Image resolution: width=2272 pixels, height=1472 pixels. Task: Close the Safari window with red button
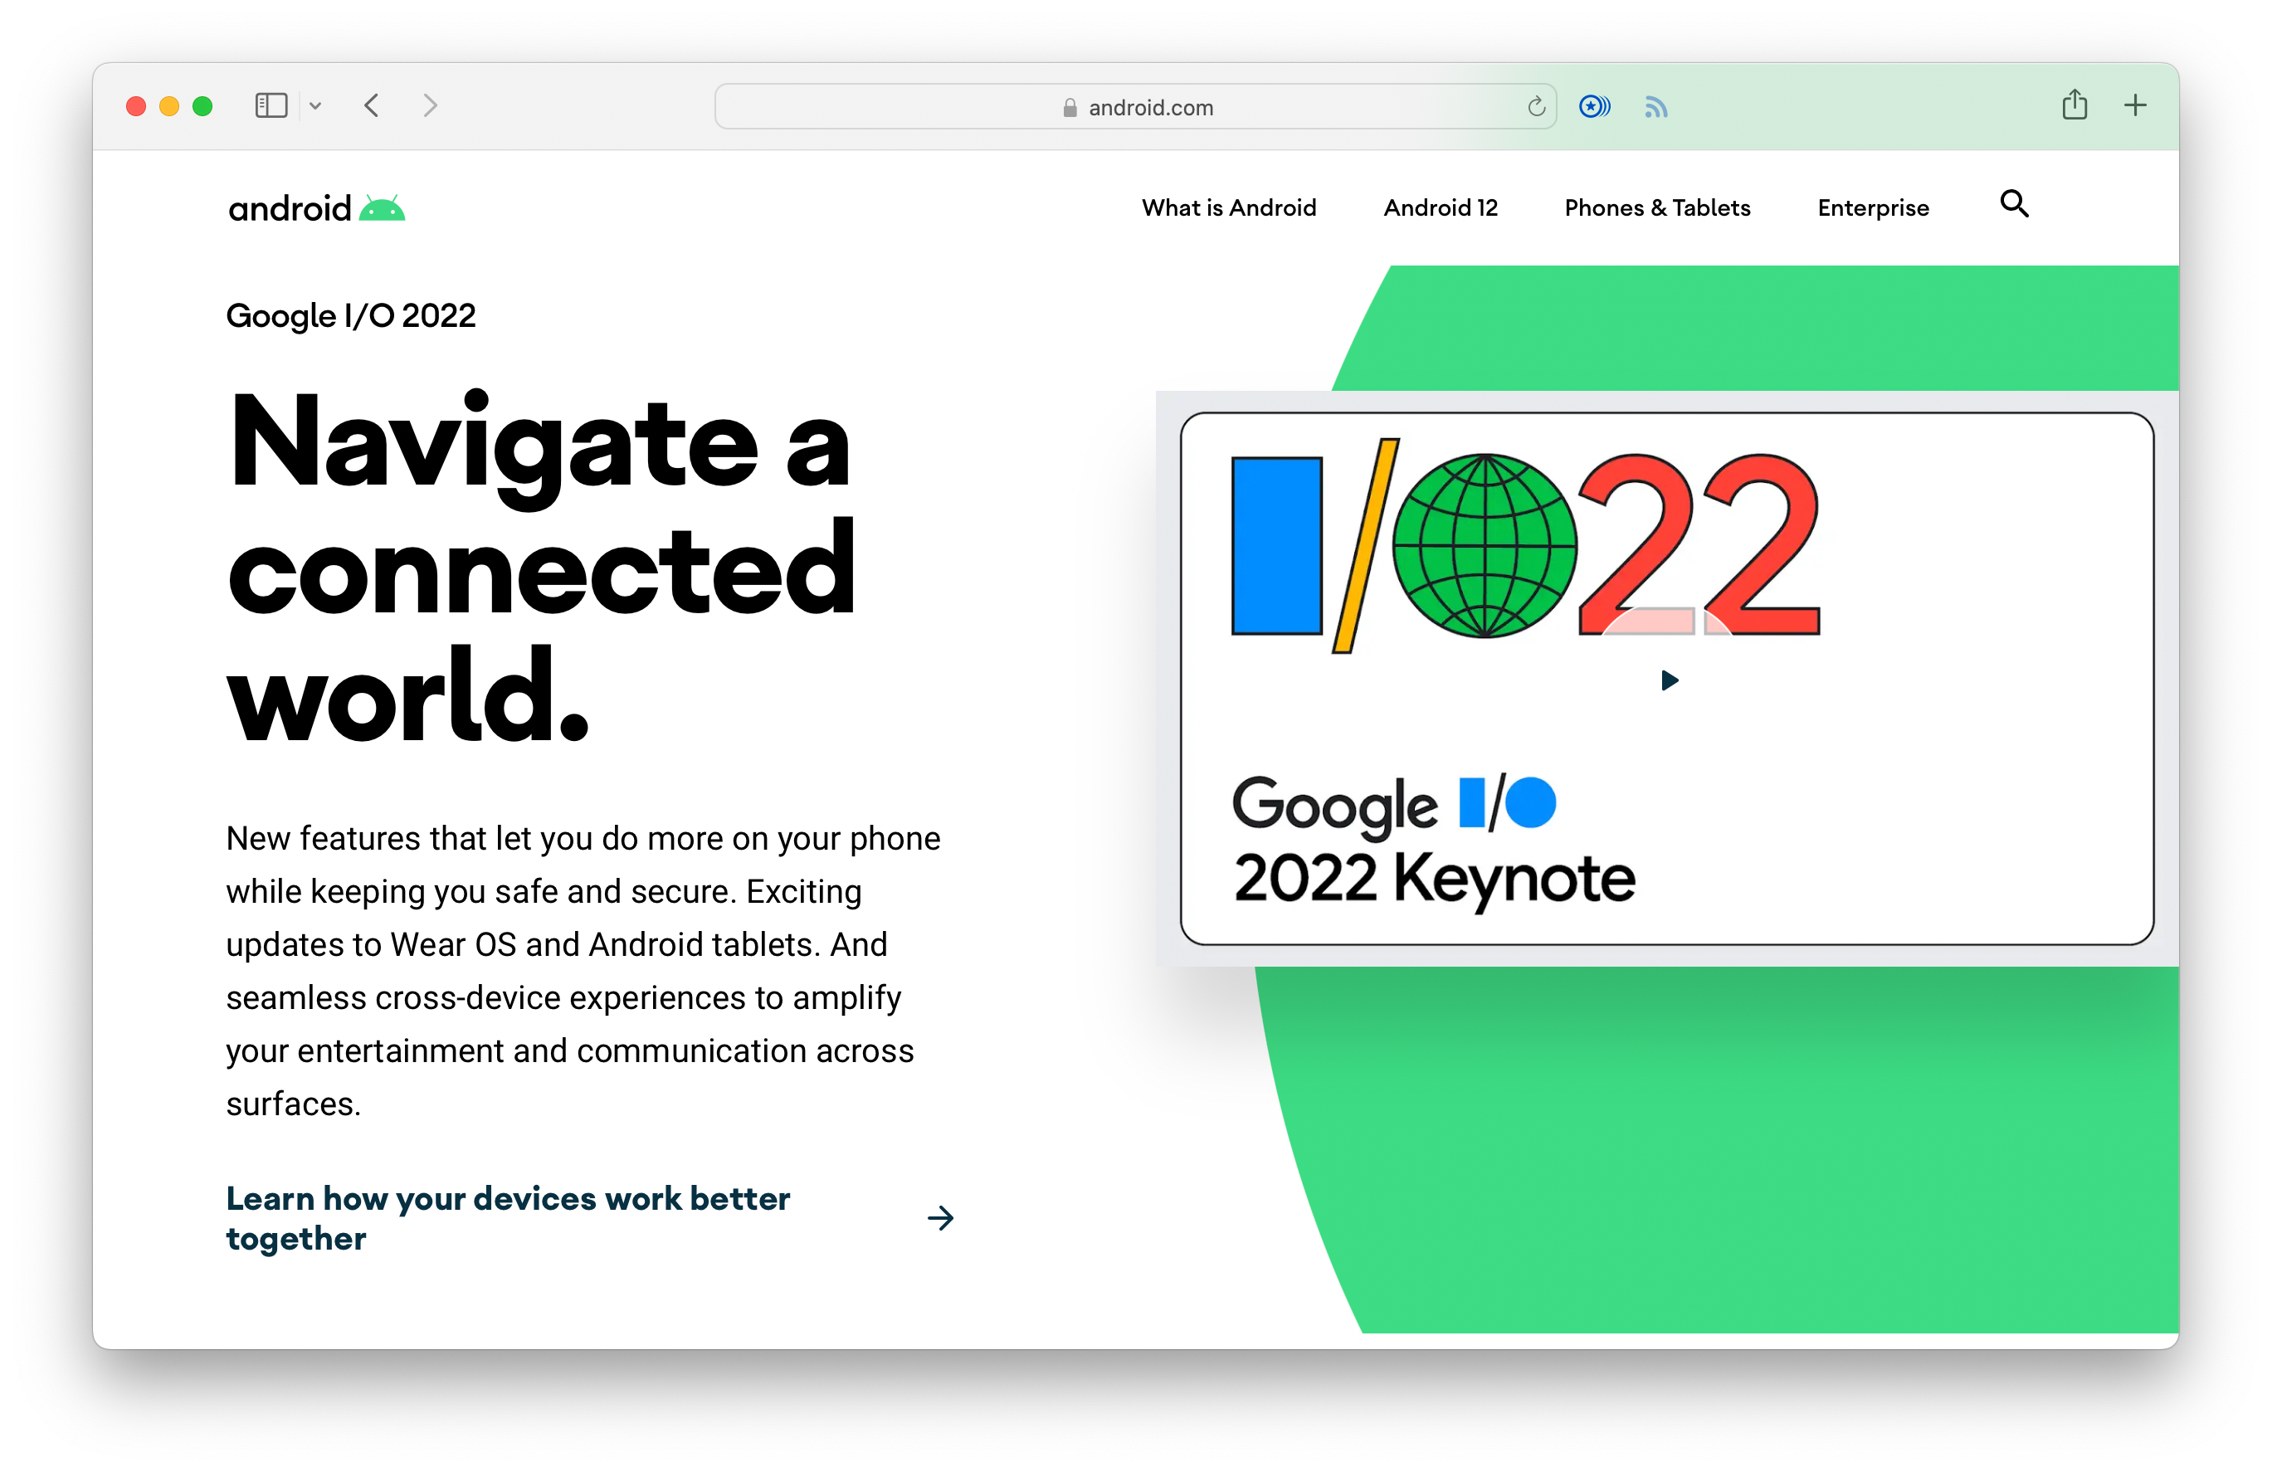(135, 106)
